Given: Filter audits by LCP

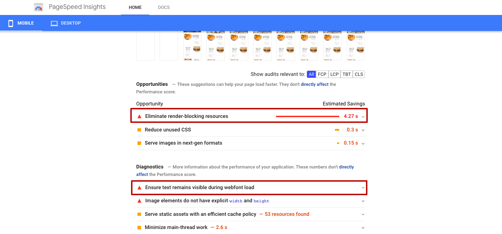Looking at the screenshot, I should tap(334, 74).
